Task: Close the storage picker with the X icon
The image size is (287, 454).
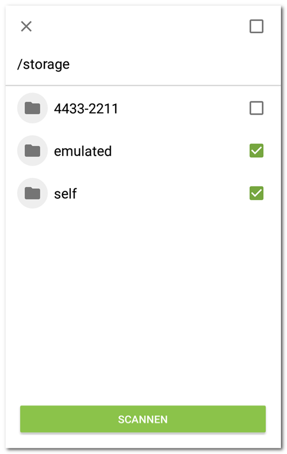Action: [x=26, y=27]
